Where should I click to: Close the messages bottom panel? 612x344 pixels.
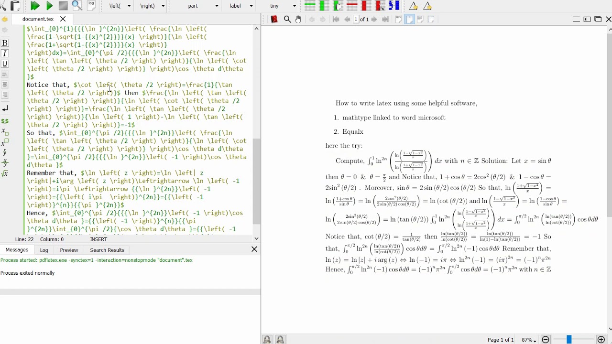pos(254,249)
